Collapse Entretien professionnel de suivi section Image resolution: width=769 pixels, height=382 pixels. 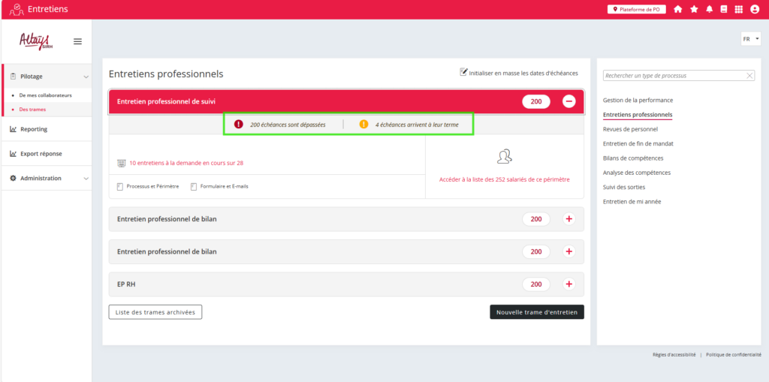(x=568, y=101)
